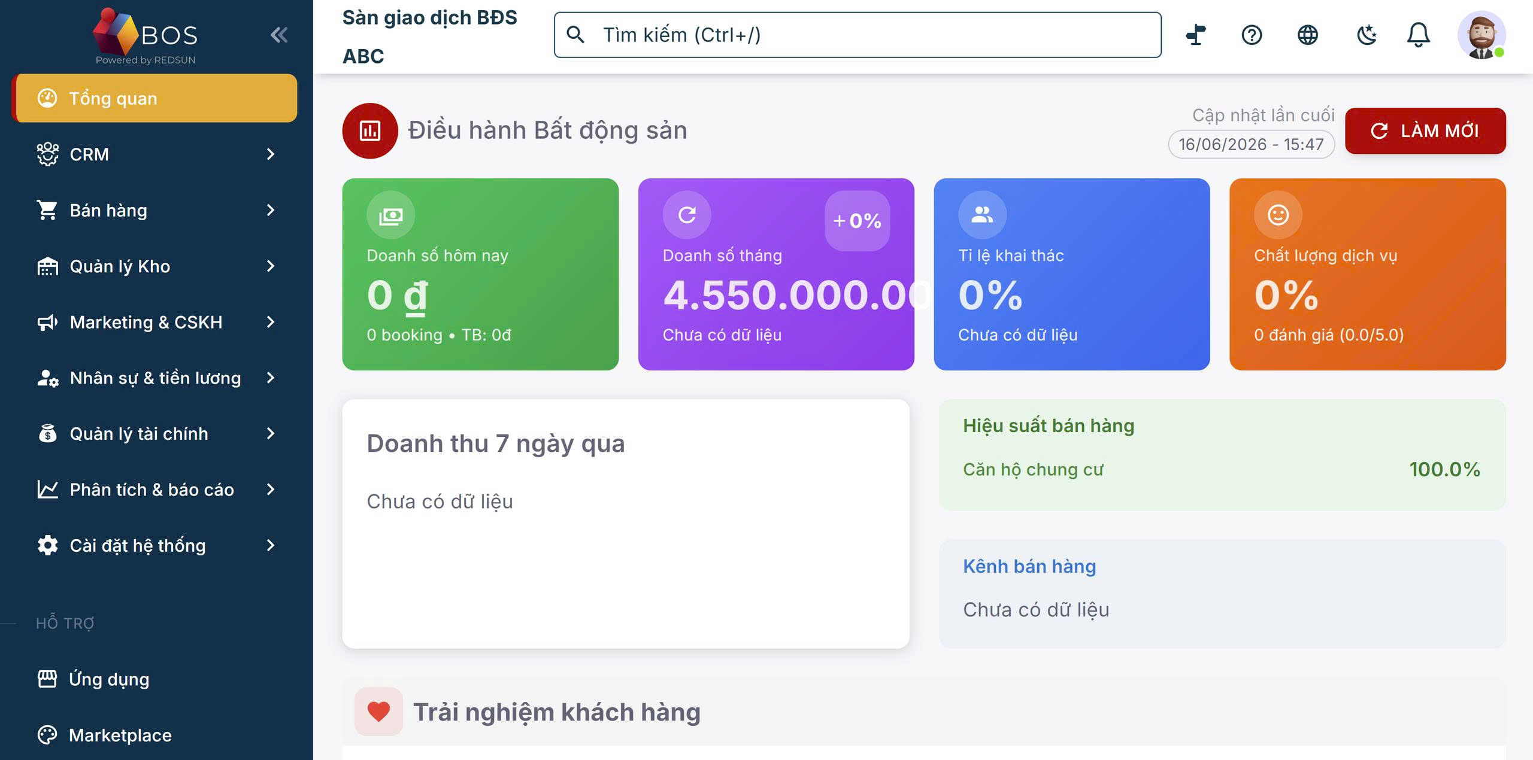Click the Tỉ lệ khai thác 0% value

click(x=990, y=295)
